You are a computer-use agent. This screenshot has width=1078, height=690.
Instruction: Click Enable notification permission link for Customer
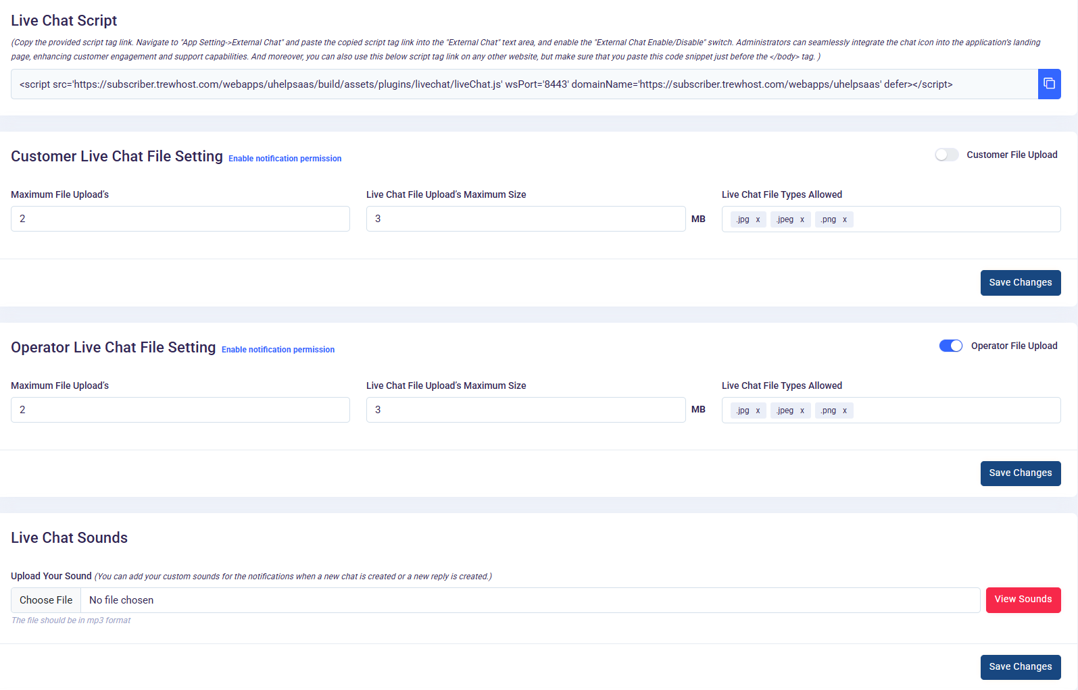pyautogui.click(x=285, y=159)
